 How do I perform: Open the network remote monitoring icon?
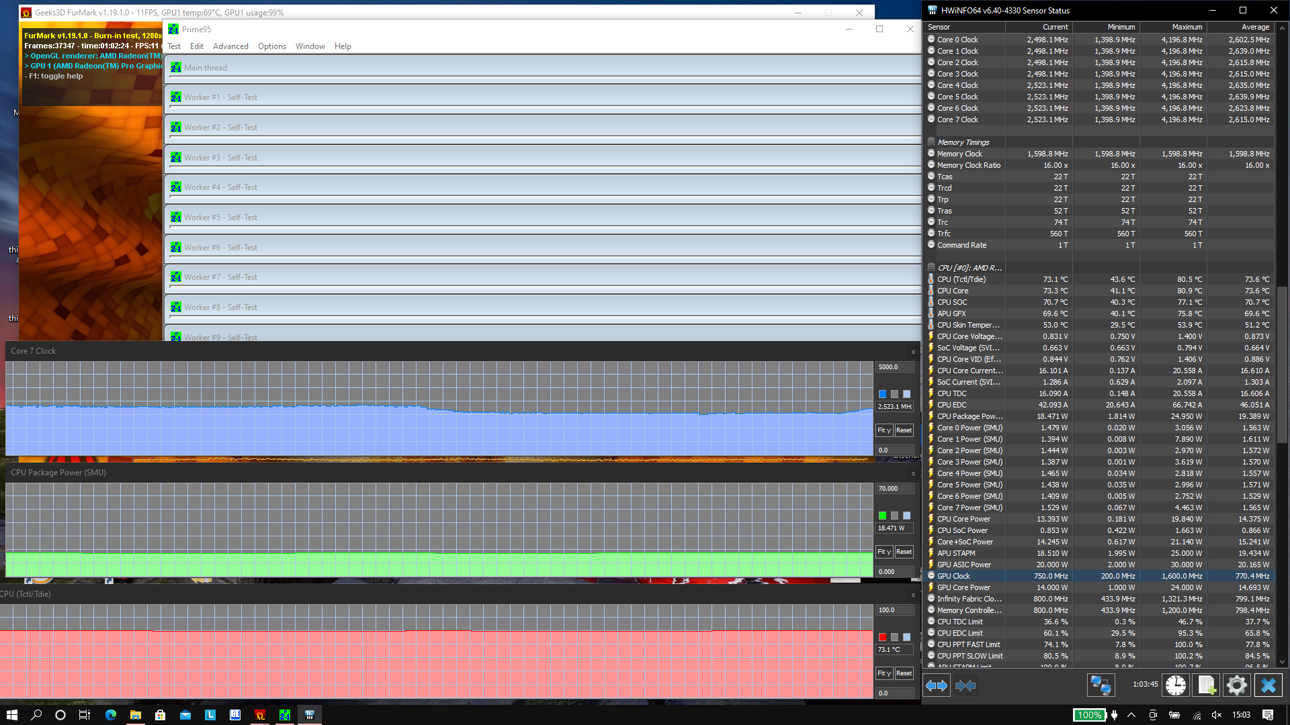(x=1101, y=685)
